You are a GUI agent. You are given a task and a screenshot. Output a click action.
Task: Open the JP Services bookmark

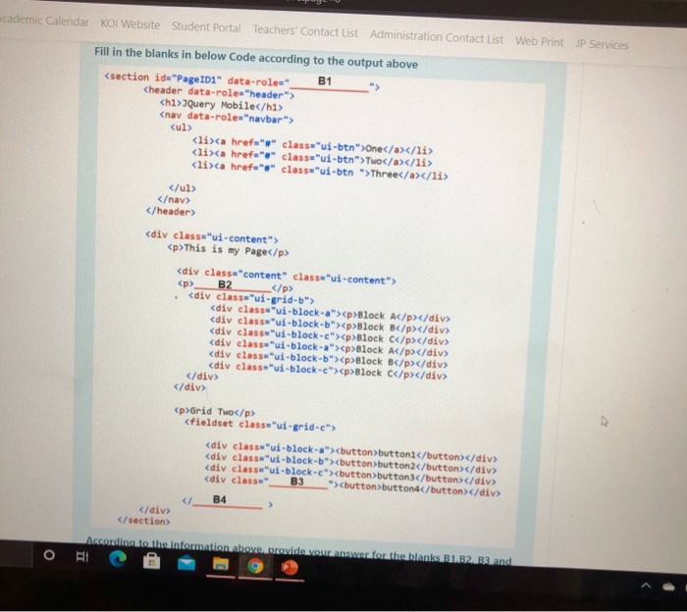coord(602,44)
